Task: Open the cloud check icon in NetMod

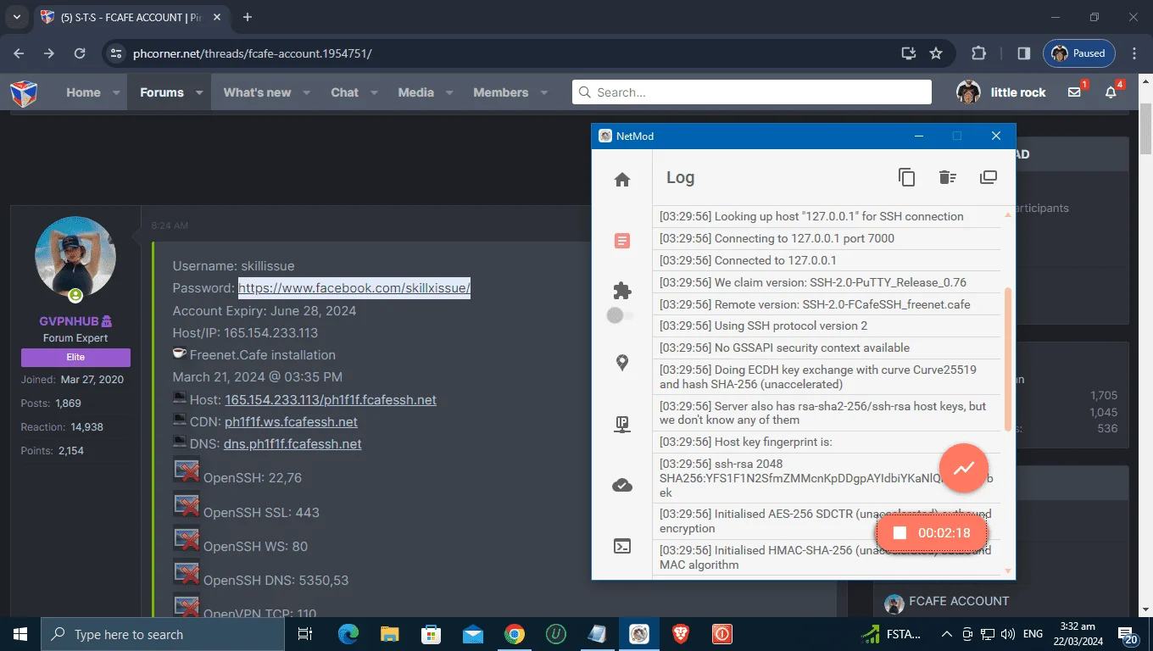Action: pyautogui.click(x=622, y=485)
